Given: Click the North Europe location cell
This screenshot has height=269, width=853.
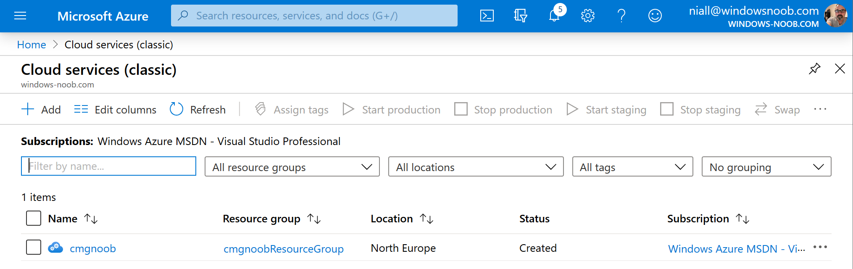Looking at the screenshot, I should (403, 248).
